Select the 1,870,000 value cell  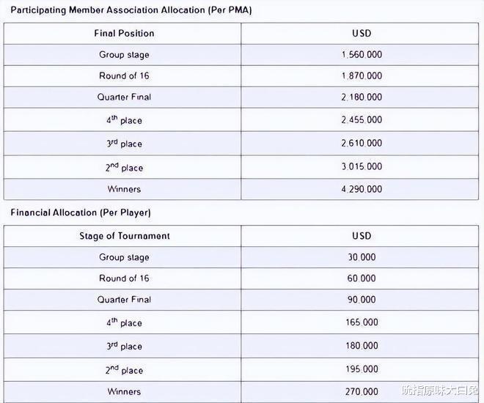(362, 76)
